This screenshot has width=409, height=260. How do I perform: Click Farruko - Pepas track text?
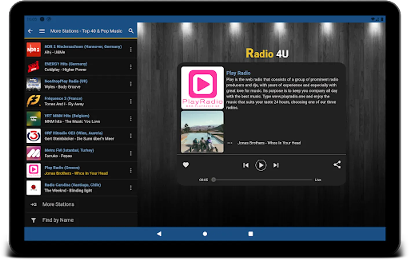point(58,156)
